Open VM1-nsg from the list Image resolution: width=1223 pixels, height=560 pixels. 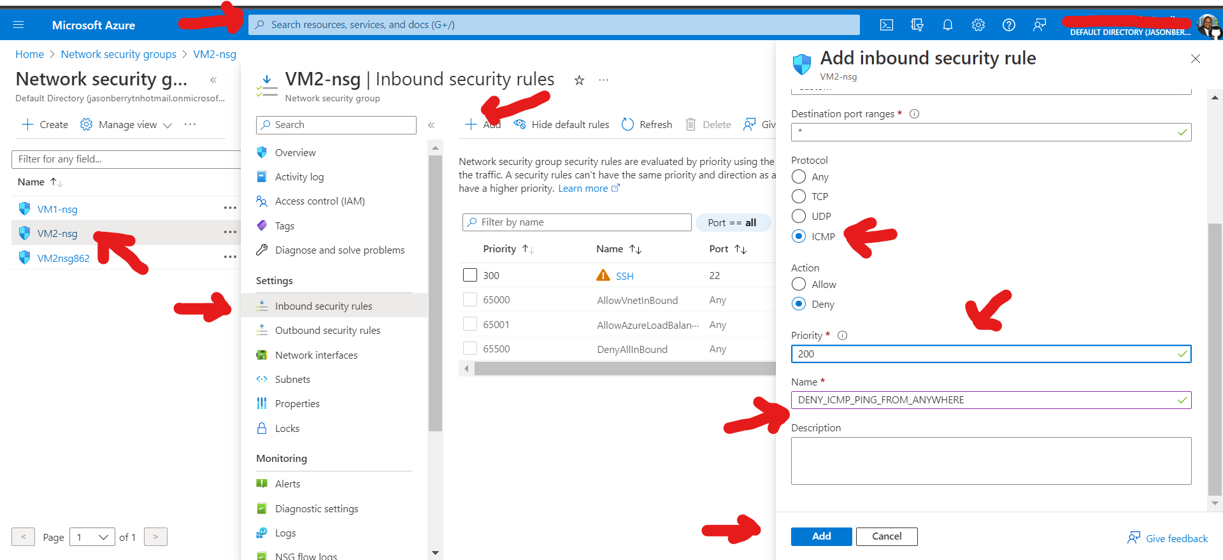(x=57, y=209)
